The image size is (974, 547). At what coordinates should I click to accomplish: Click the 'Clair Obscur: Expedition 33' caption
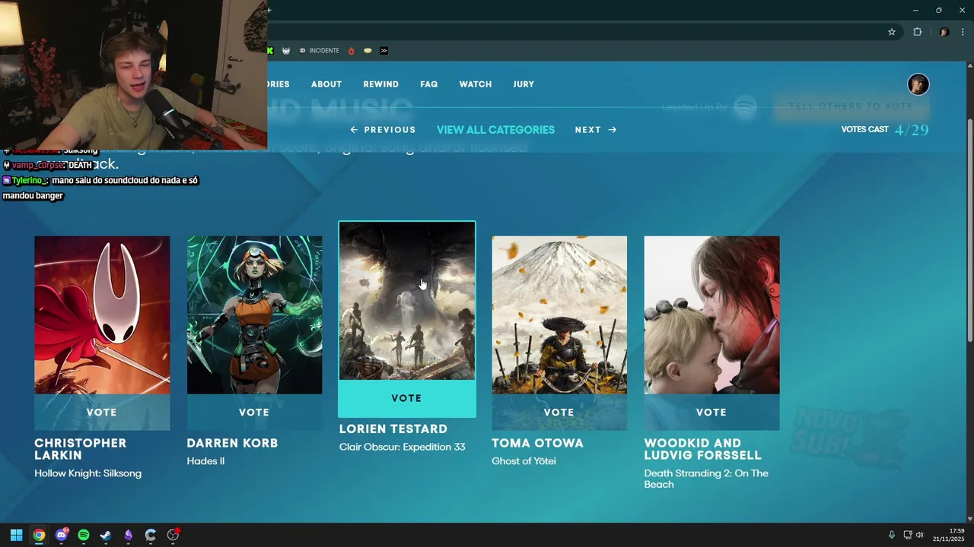[402, 447]
